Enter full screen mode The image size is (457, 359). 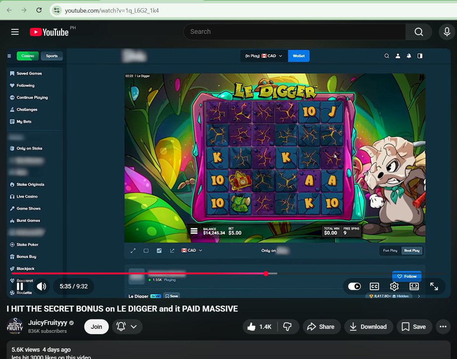[434, 286]
